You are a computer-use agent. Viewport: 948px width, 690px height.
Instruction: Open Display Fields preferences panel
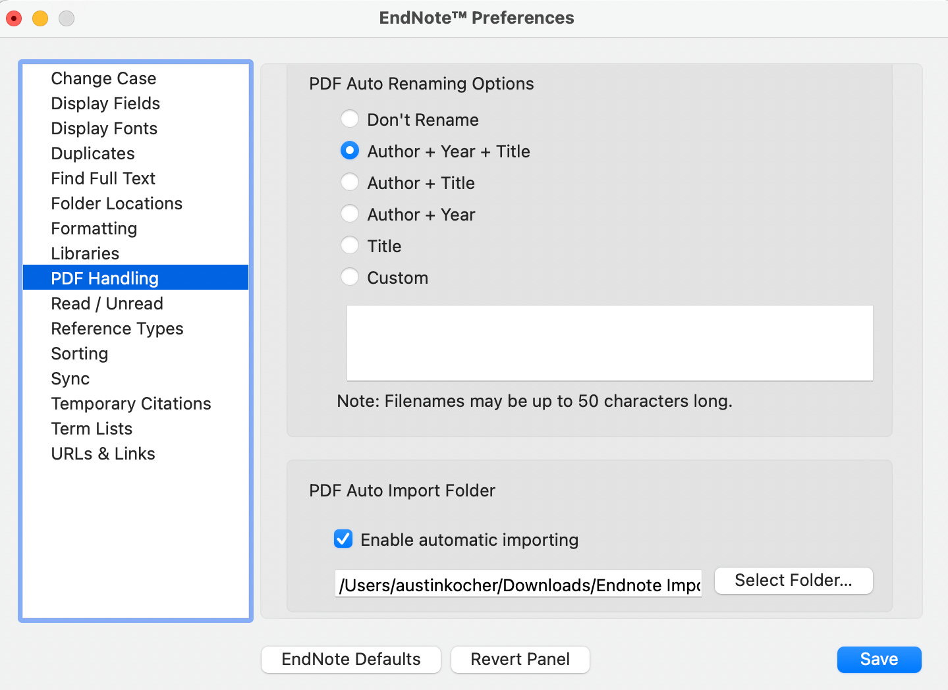tap(136, 103)
